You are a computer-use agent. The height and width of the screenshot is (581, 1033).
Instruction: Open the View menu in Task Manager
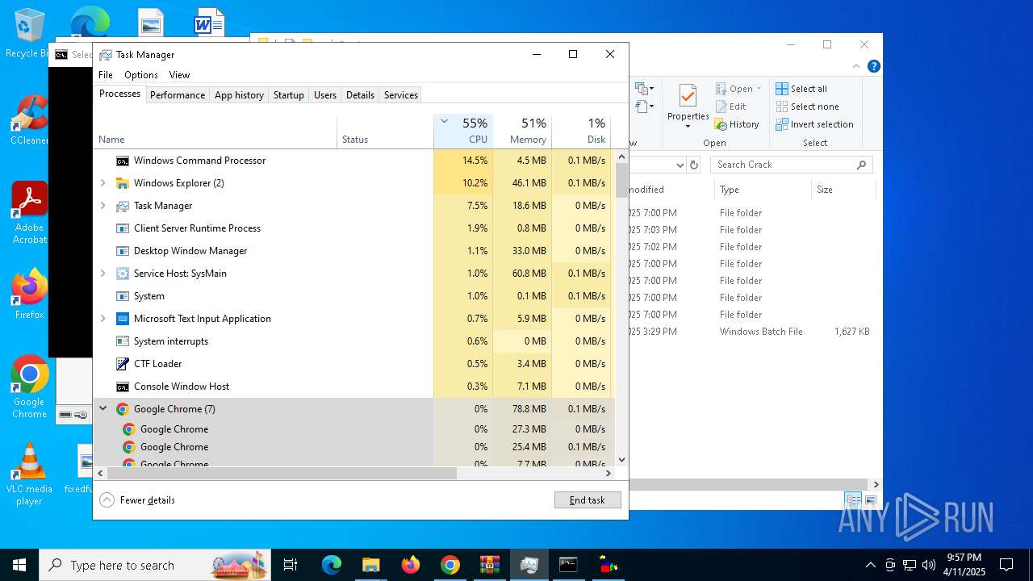pyautogui.click(x=179, y=75)
